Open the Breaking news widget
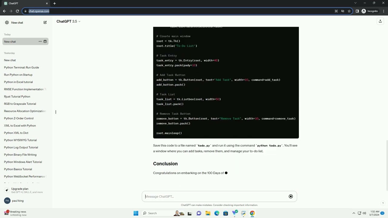 15,213
